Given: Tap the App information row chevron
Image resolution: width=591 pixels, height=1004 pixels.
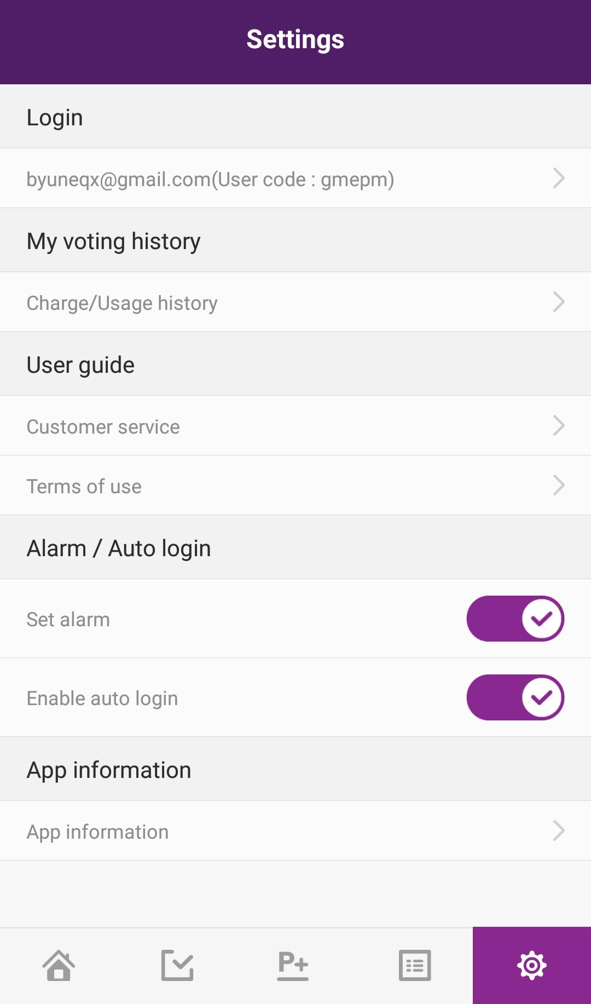Looking at the screenshot, I should point(559,830).
